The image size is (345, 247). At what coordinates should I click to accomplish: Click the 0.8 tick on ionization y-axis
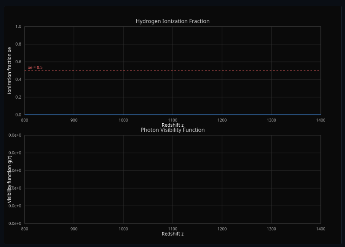click(x=18, y=44)
